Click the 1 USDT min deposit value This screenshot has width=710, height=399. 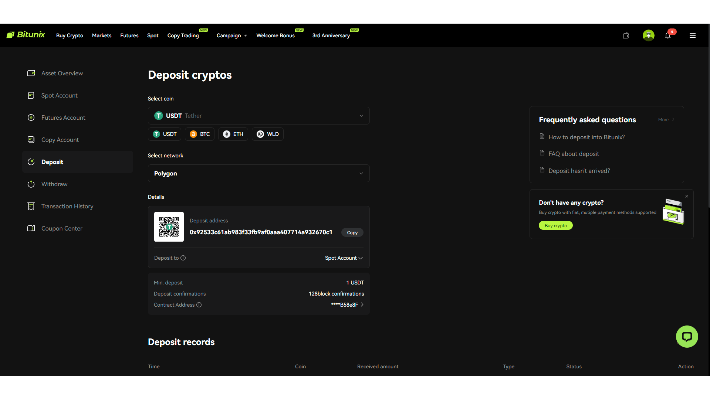point(355,283)
